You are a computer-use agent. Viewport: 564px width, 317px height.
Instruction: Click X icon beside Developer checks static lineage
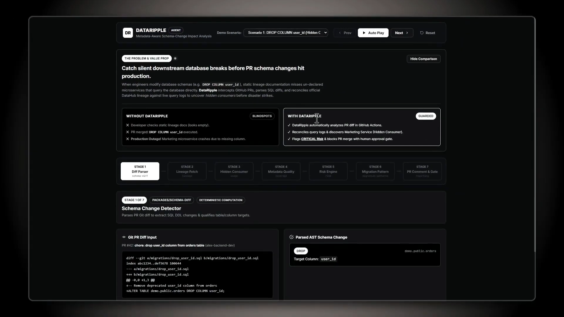click(x=127, y=125)
